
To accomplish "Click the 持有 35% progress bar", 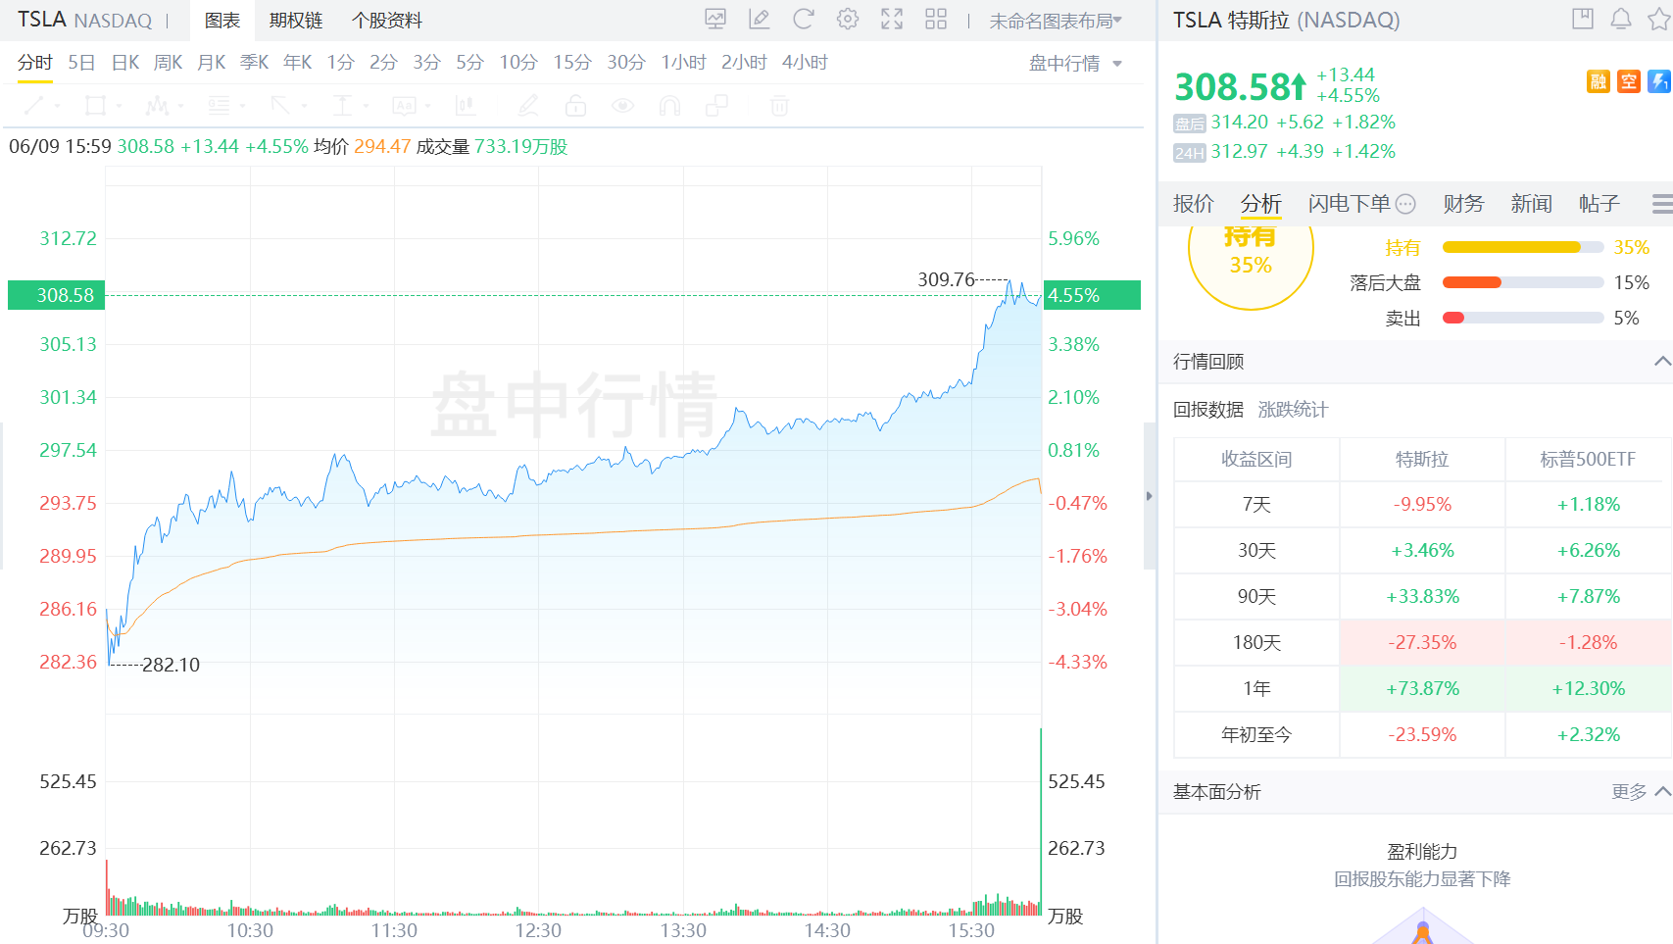I will [1520, 247].
